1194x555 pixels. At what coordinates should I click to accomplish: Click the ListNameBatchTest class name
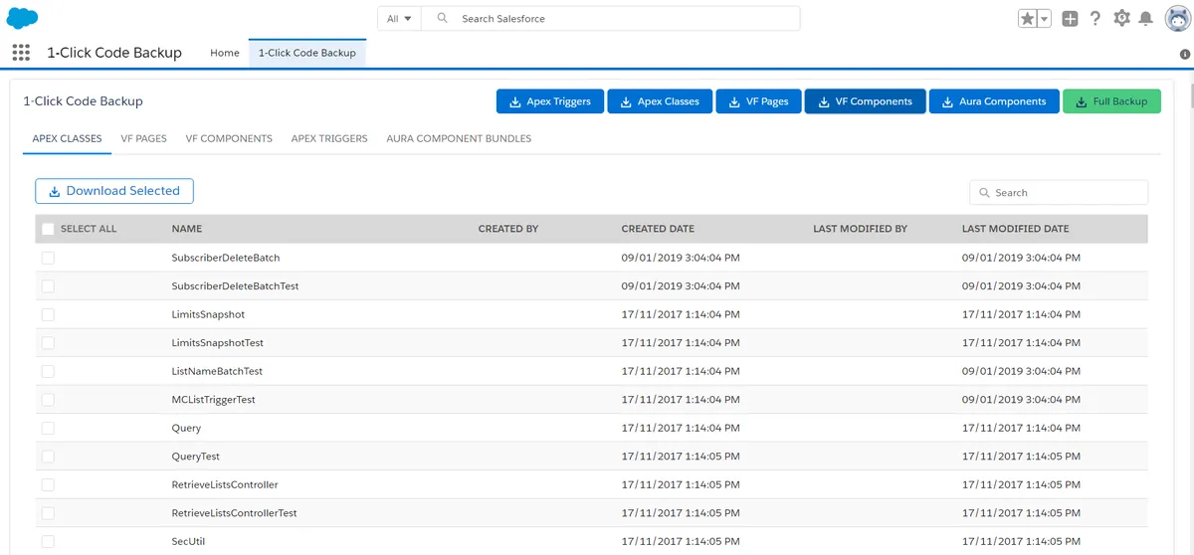(217, 371)
